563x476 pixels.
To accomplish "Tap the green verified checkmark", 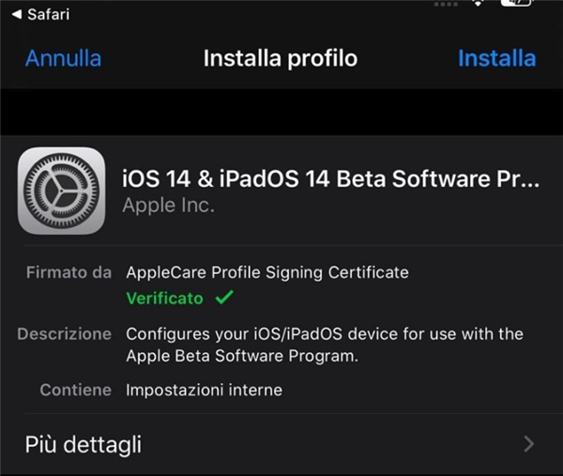I will coord(223,299).
